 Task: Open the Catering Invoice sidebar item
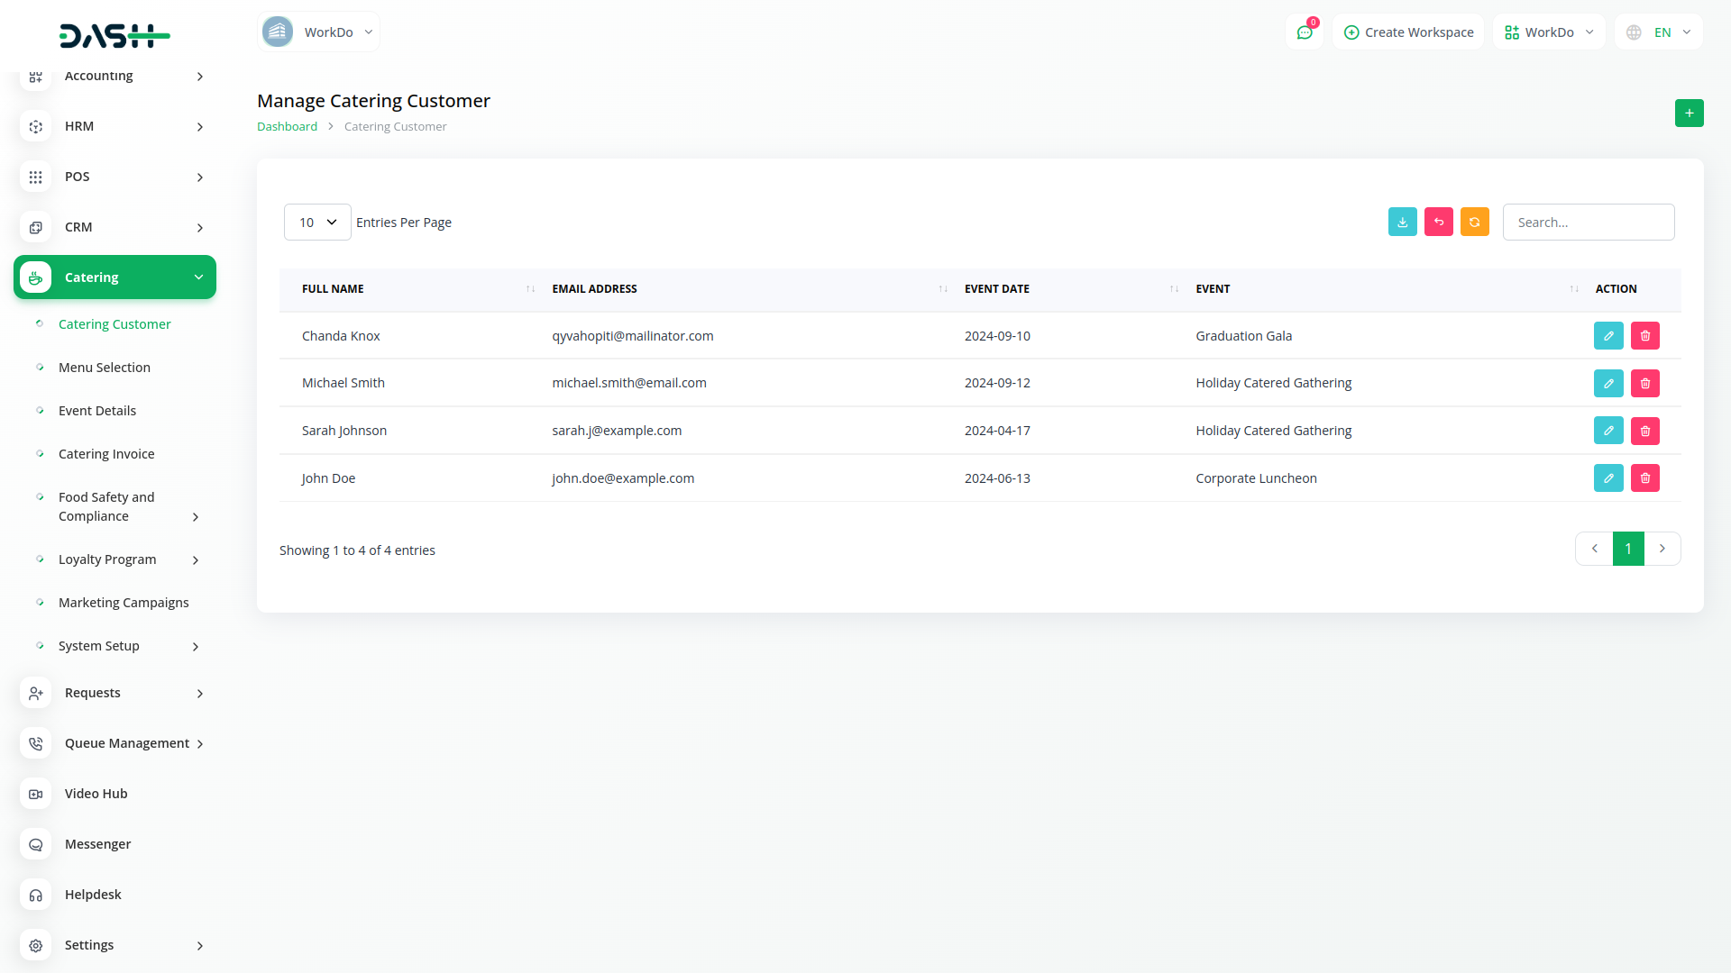coord(106,454)
